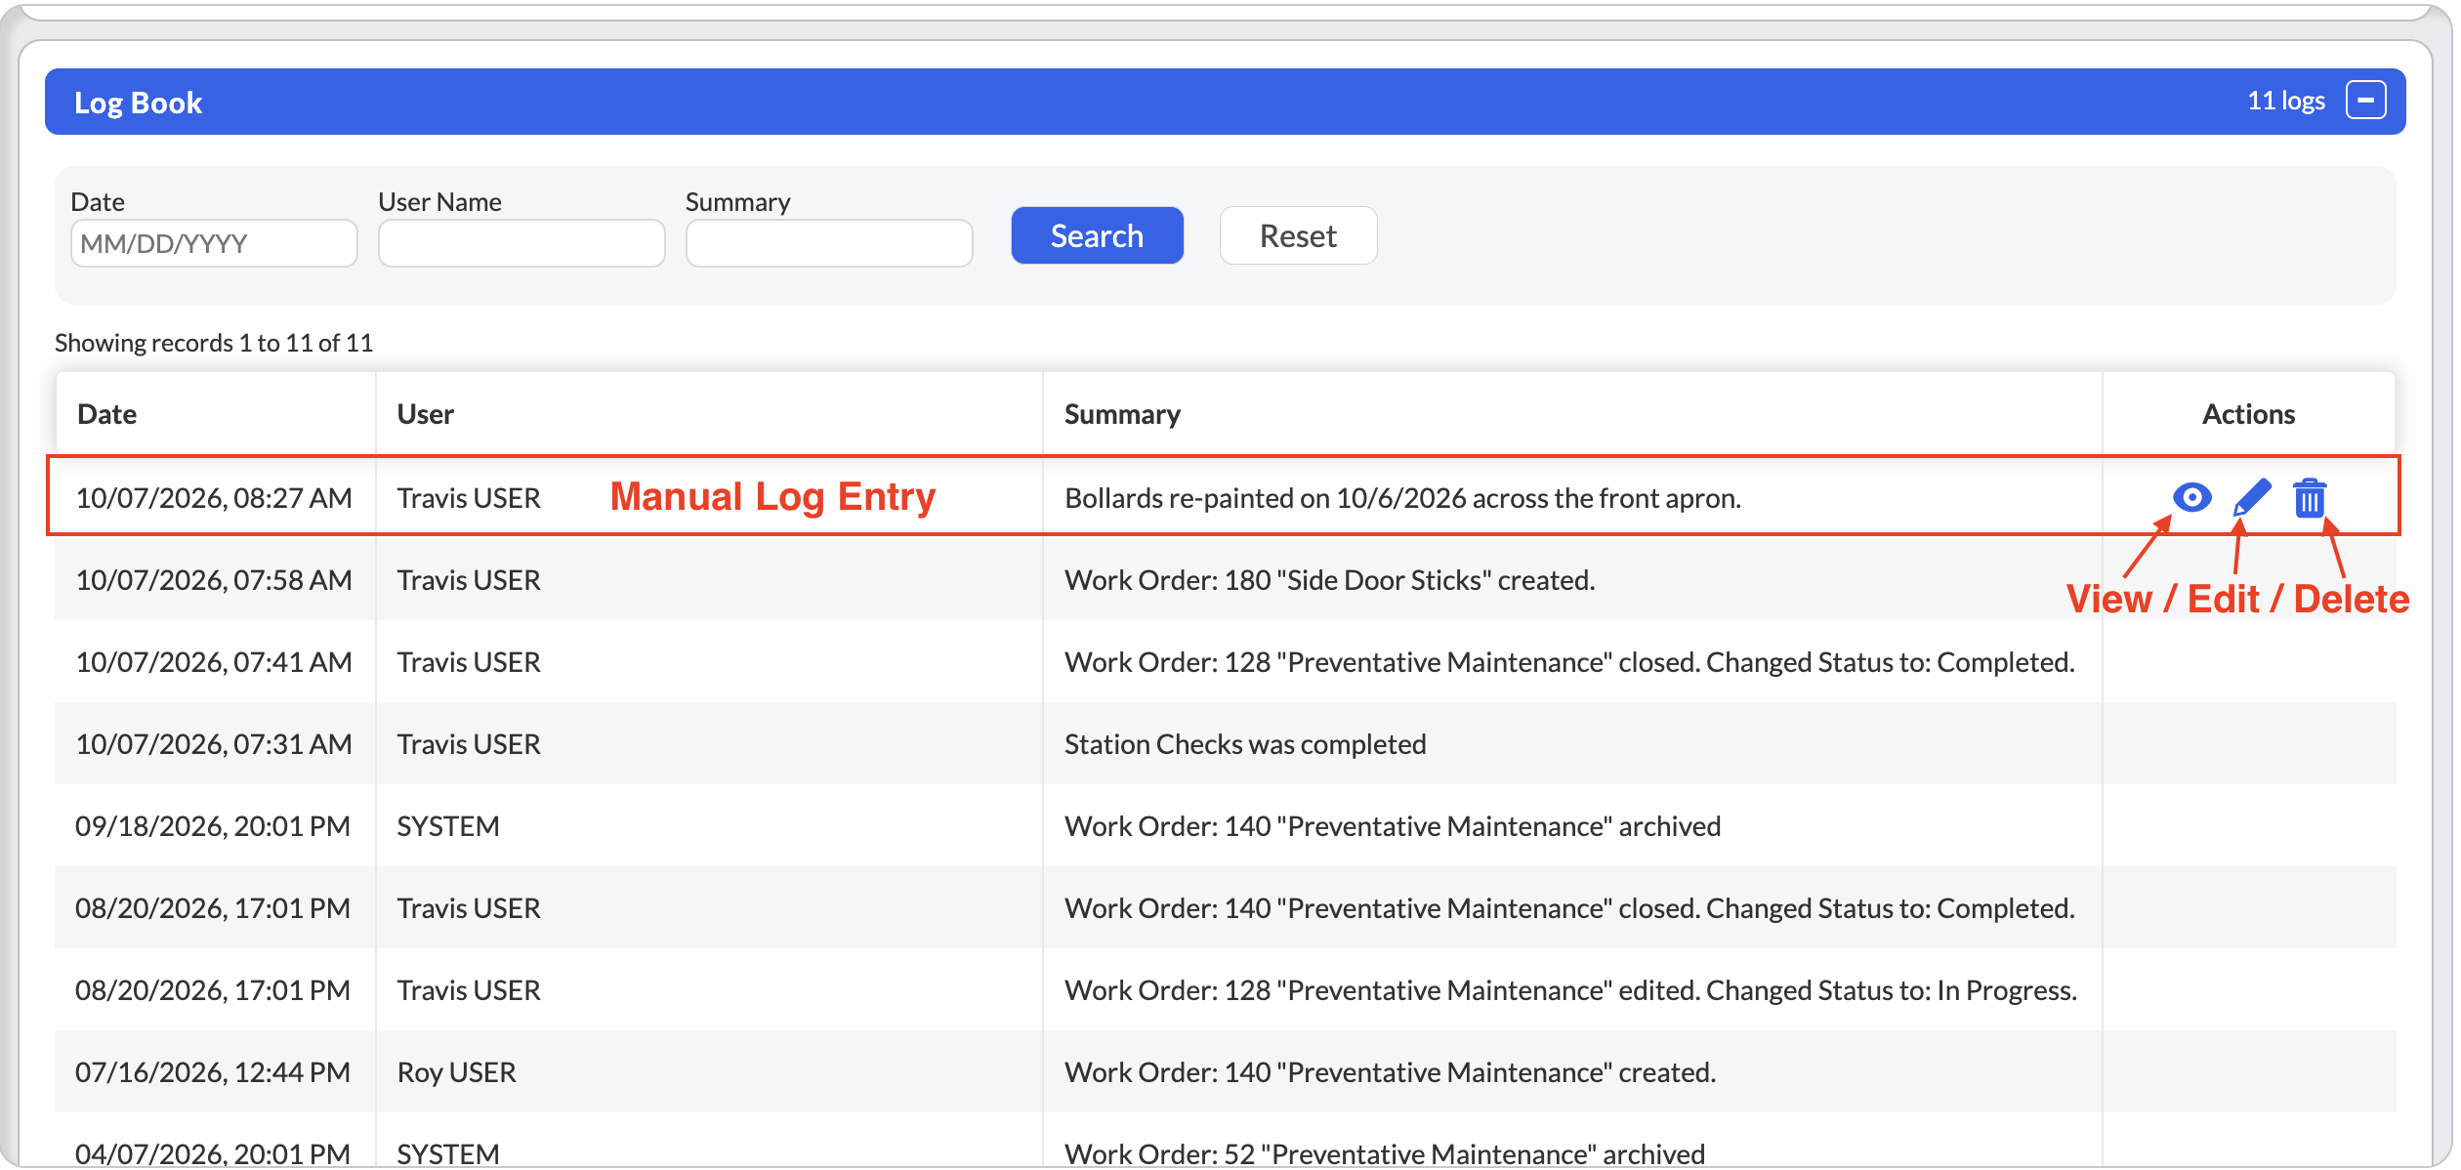The width and height of the screenshot is (2461, 1170).
Task: Click the 10/07/2026, 08:27 AM date cell
Action: (x=214, y=498)
